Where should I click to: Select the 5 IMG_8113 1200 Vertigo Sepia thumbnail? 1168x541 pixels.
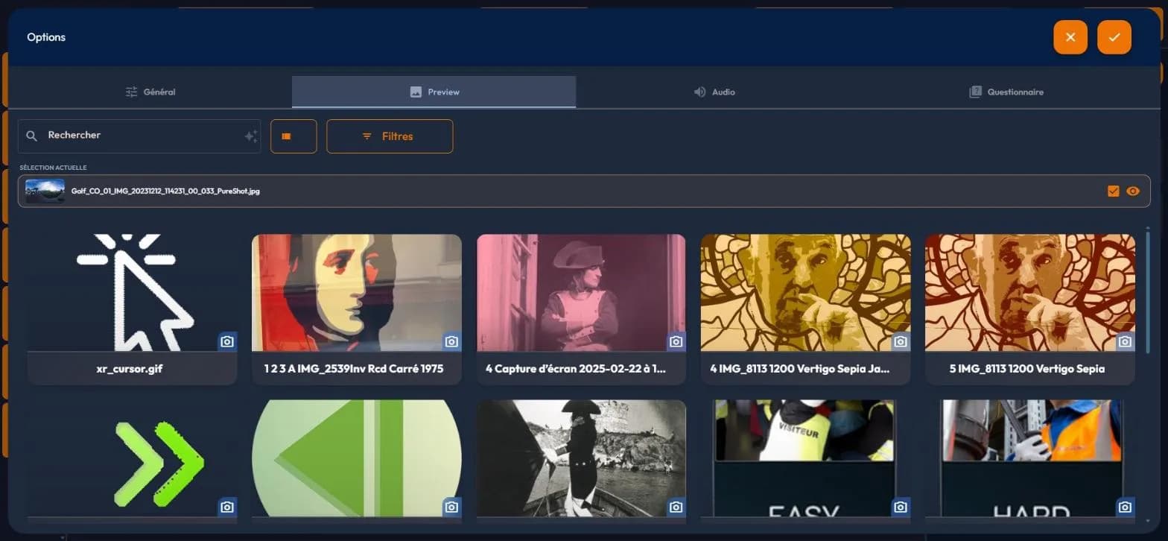[1030, 293]
